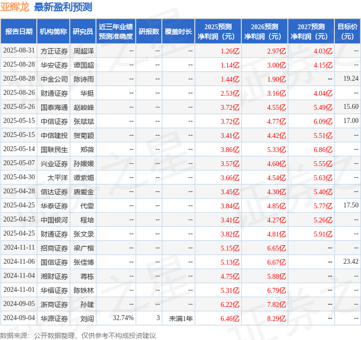Select the 湘财证券 institution cell
Viewport: 361px width, 340px height.
(x=54, y=276)
